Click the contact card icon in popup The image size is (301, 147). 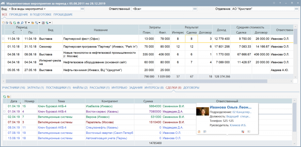click(249, 132)
